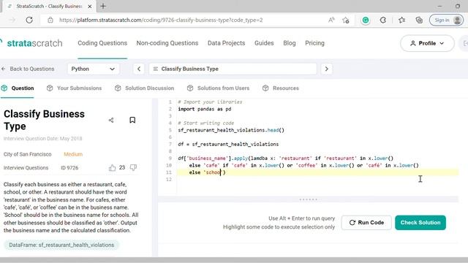Click the browser address bar URL
This screenshot has width=468, height=263.
161,20
